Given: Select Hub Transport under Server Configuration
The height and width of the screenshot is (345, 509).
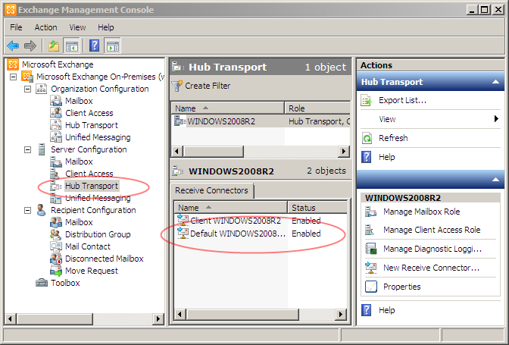Looking at the screenshot, I should (91, 186).
